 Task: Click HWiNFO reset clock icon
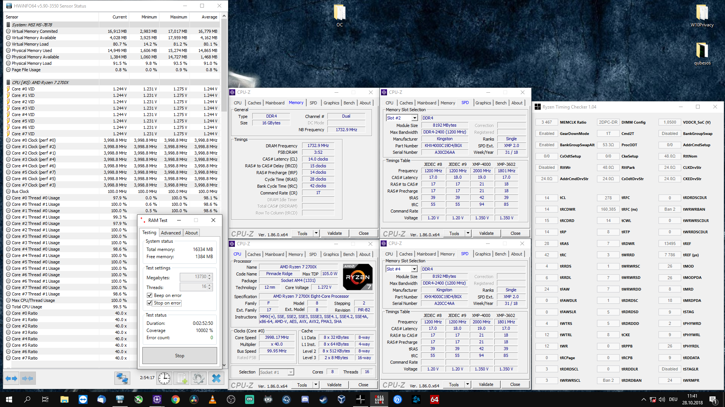164,378
